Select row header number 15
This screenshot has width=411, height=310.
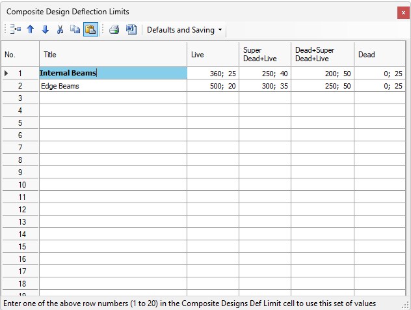(x=20, y=246)
